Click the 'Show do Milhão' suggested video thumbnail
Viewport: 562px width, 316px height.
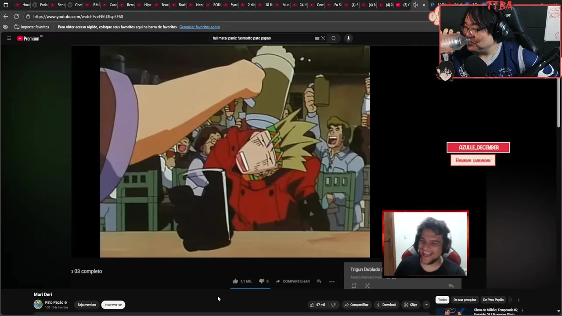click(453, 311)
